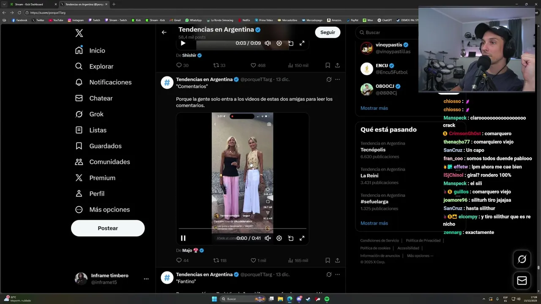Open floating messages envelope button
The height and width of the screenshot is (304, 541).
pyautogui.click(x=522, y=280)
